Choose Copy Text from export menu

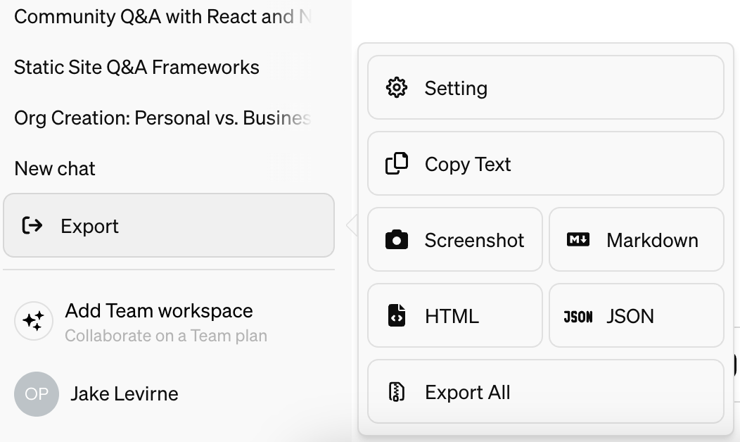(545, 164)
